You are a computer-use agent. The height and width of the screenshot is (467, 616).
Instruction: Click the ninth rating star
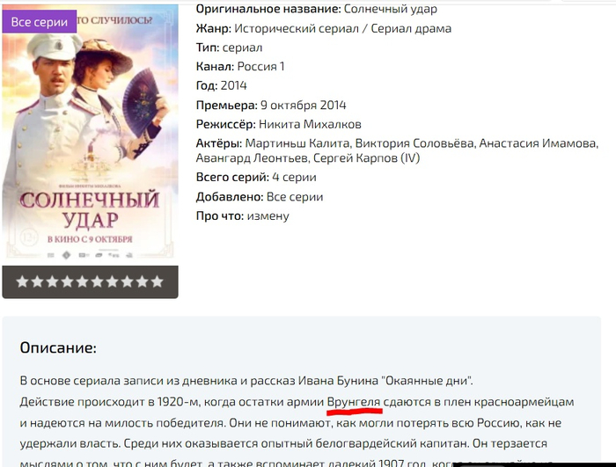[143, 281]
